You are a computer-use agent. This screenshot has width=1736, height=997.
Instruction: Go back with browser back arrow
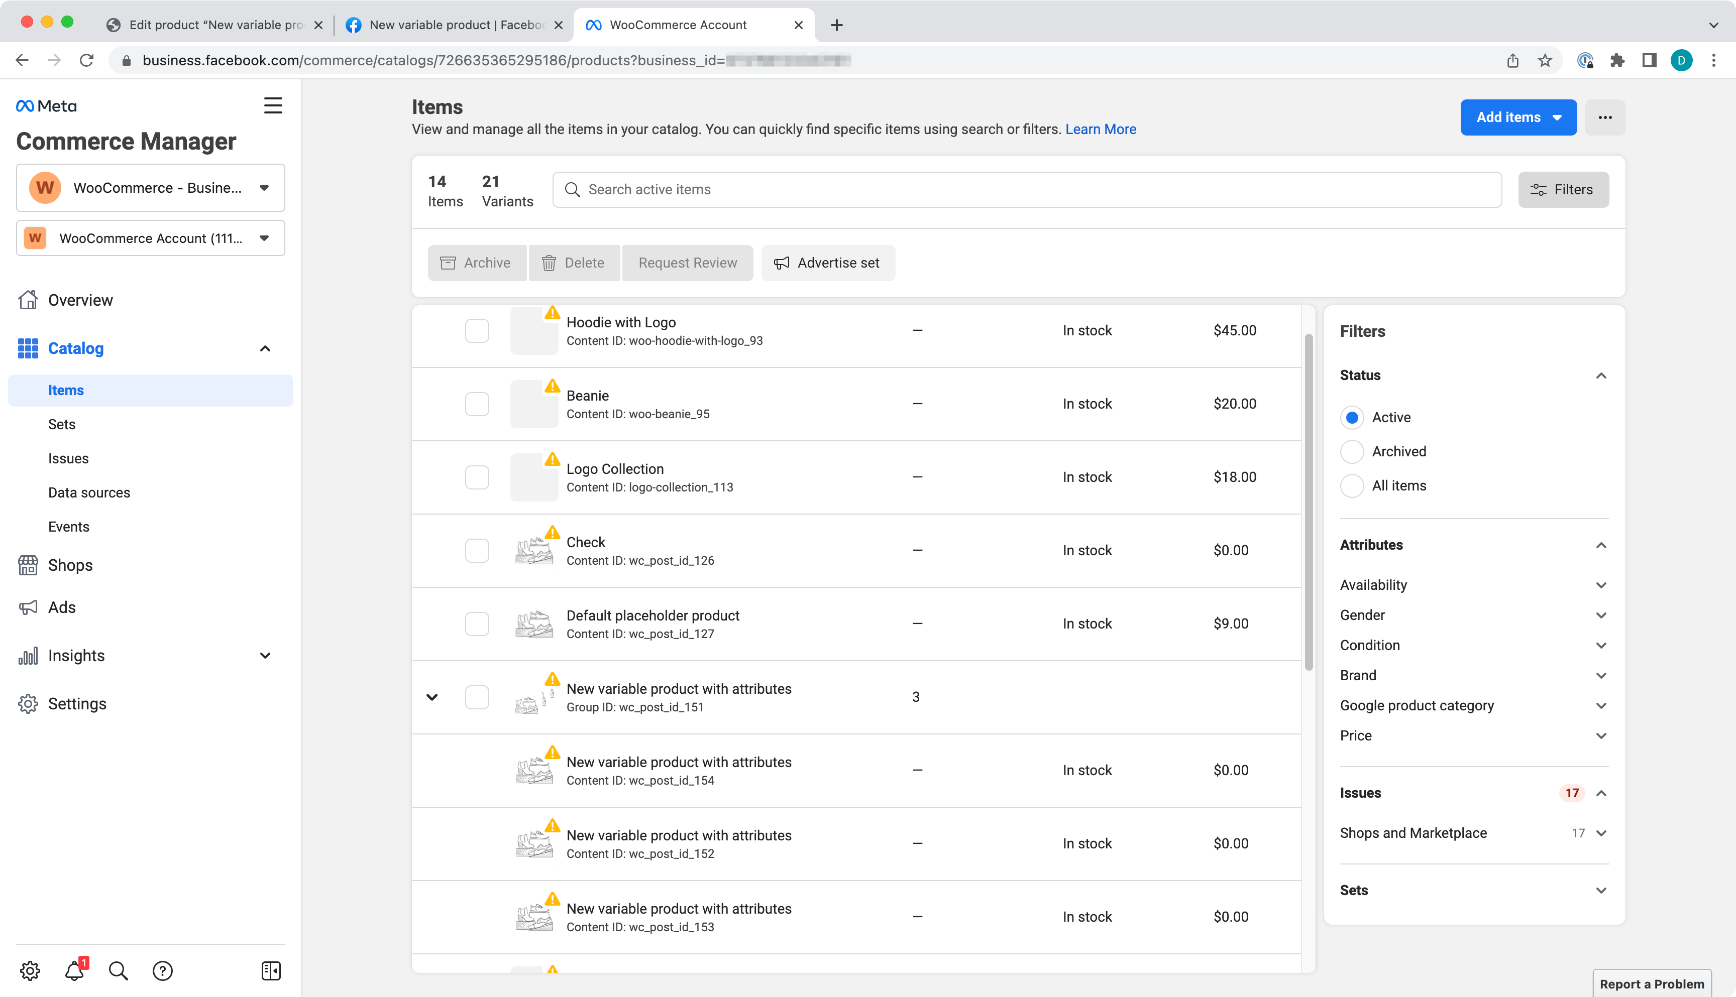[22, 60]
